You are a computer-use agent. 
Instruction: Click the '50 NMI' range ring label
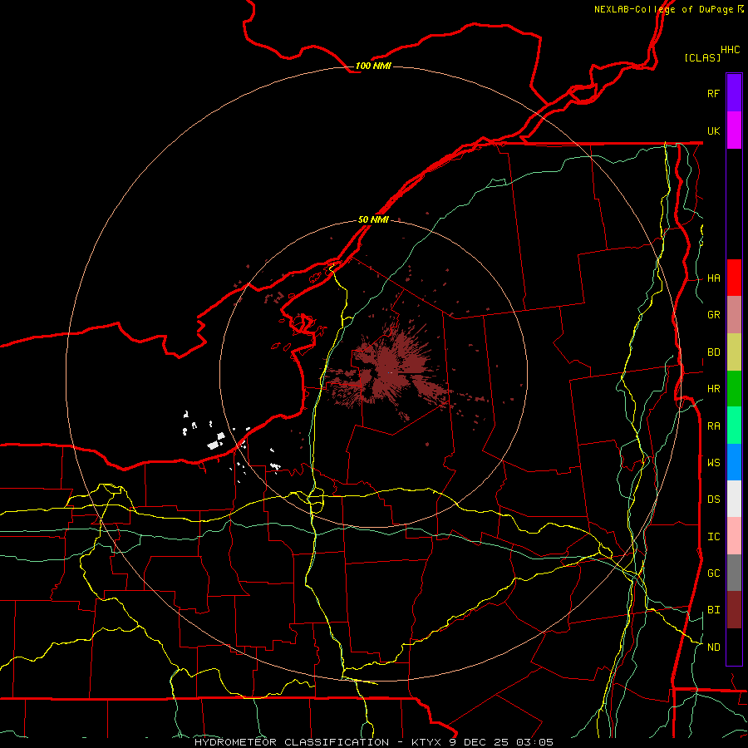click(x=373, y=219)
